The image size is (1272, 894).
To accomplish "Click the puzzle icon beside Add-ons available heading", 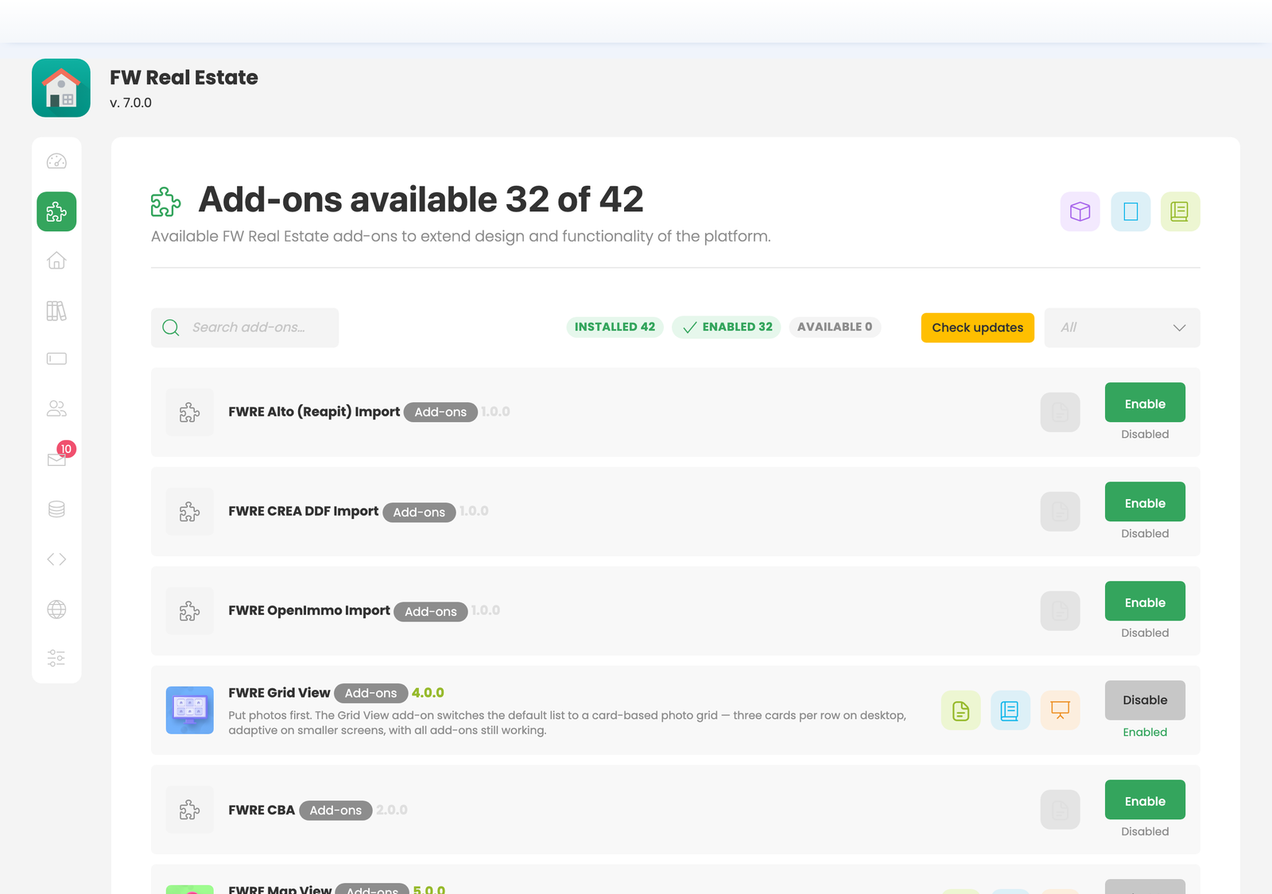I will point(166,202).
